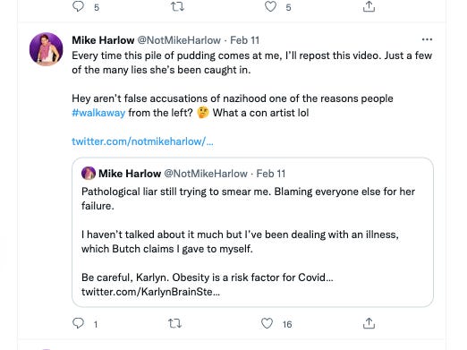Retweet Mike Harlow's pudding tweet
Viewport: 467px width, 350px height.
[174, 323]
